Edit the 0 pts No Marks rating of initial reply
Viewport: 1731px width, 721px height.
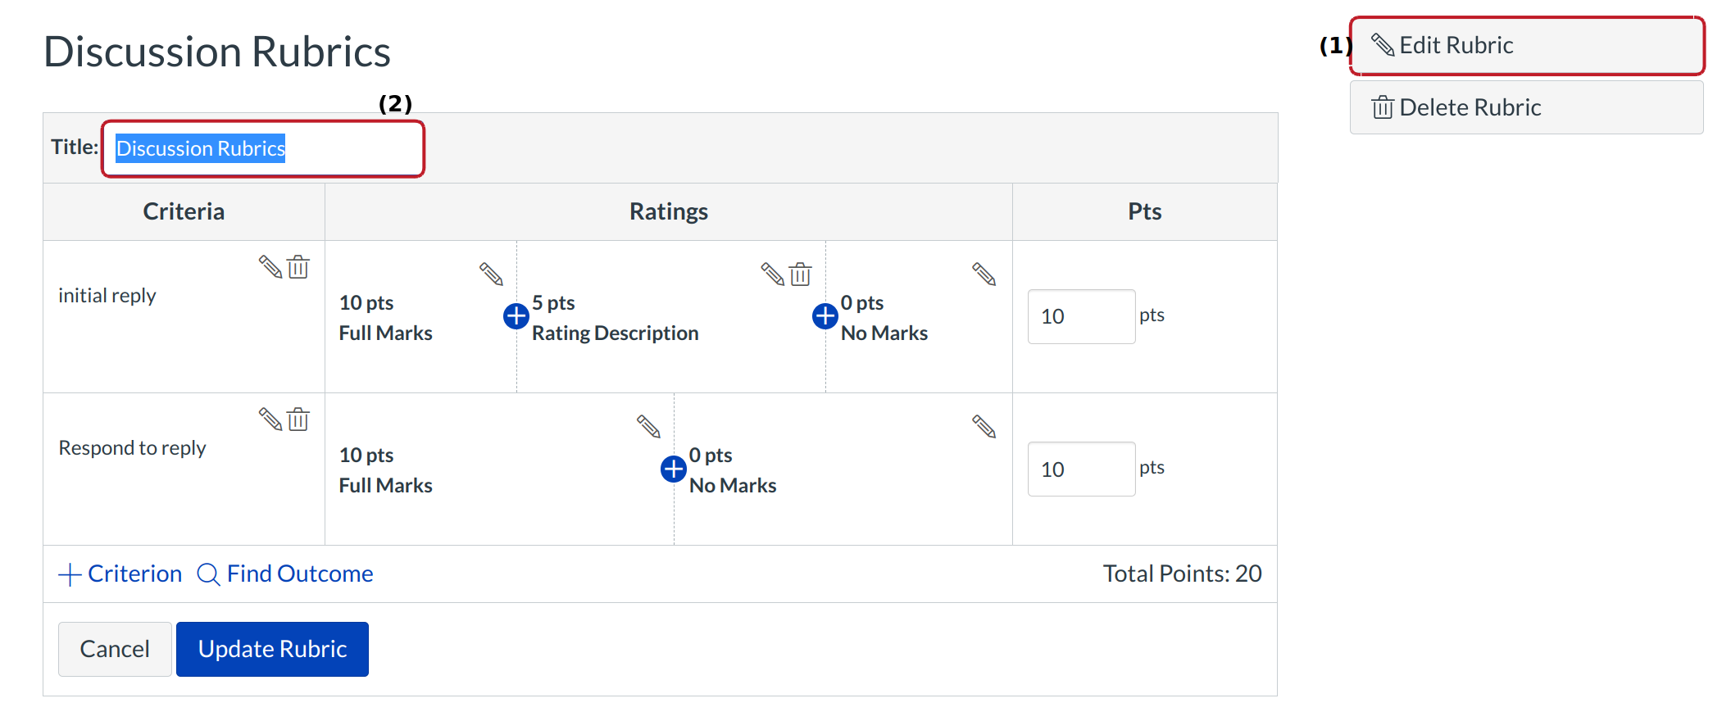[984, 274]
